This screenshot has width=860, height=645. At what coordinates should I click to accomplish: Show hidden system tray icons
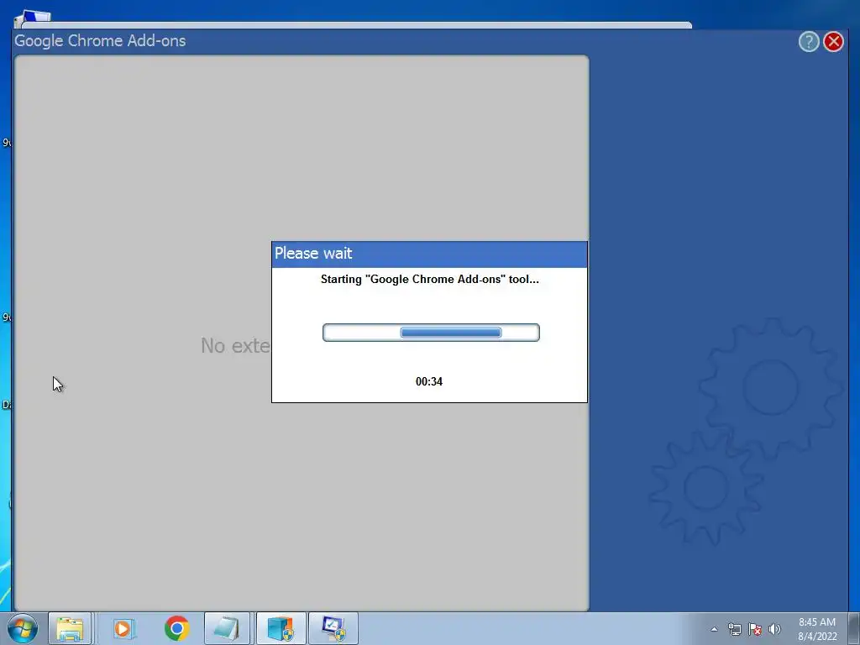click(x=714, y=630)
